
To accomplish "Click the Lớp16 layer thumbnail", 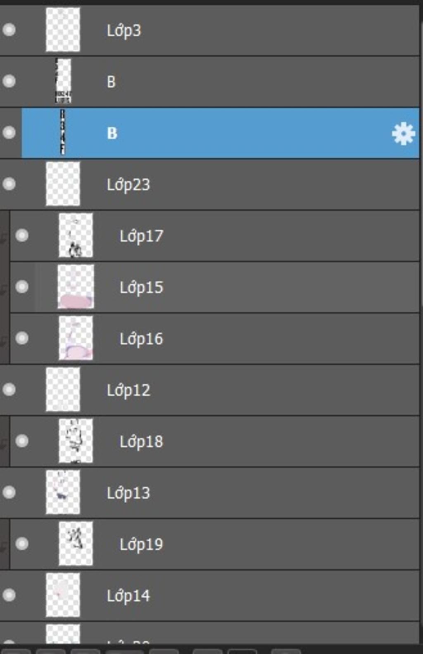I will [76, 338].
